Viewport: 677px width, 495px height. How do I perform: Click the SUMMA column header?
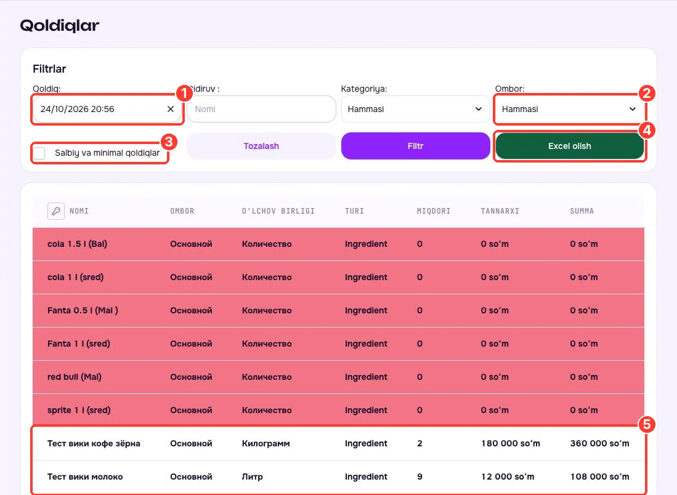click(582, 211)
